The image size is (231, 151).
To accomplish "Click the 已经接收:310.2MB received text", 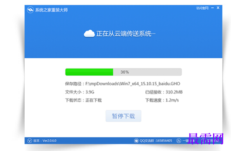I will [164, 92].
